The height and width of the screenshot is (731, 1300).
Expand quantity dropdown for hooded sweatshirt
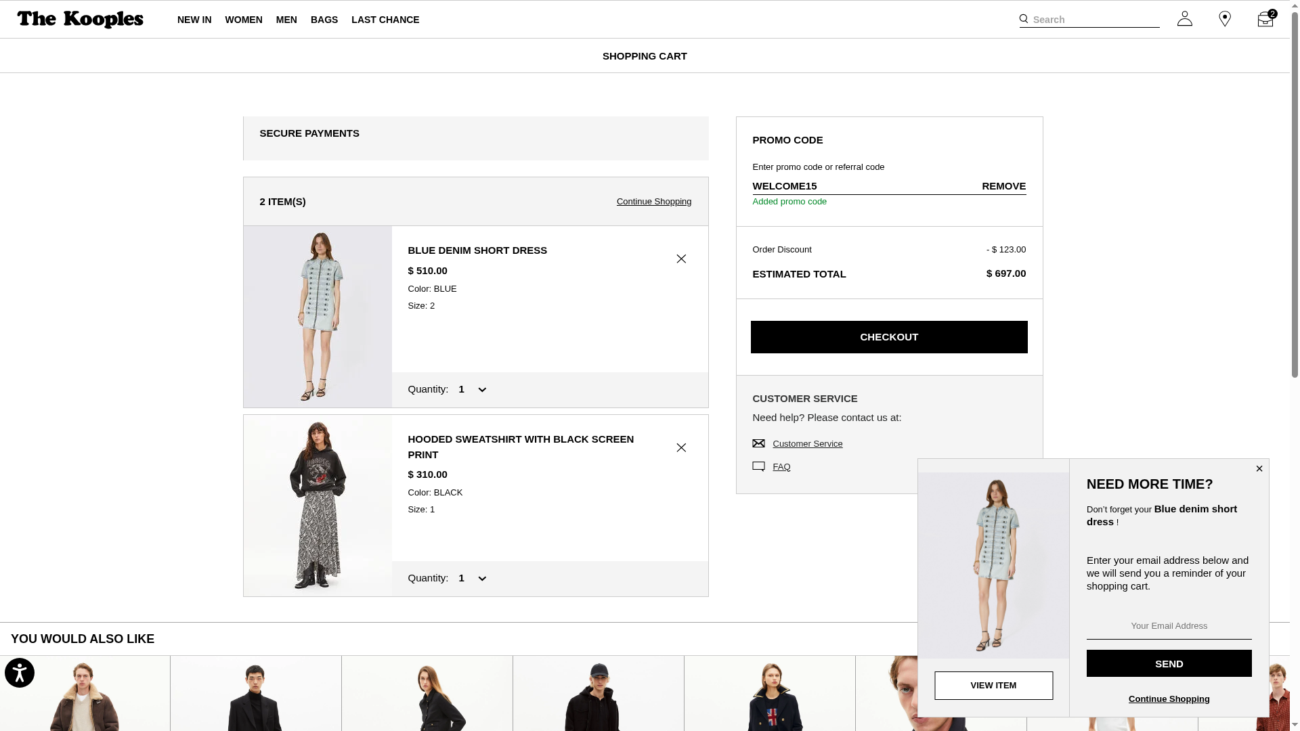(x=473, y=578)
